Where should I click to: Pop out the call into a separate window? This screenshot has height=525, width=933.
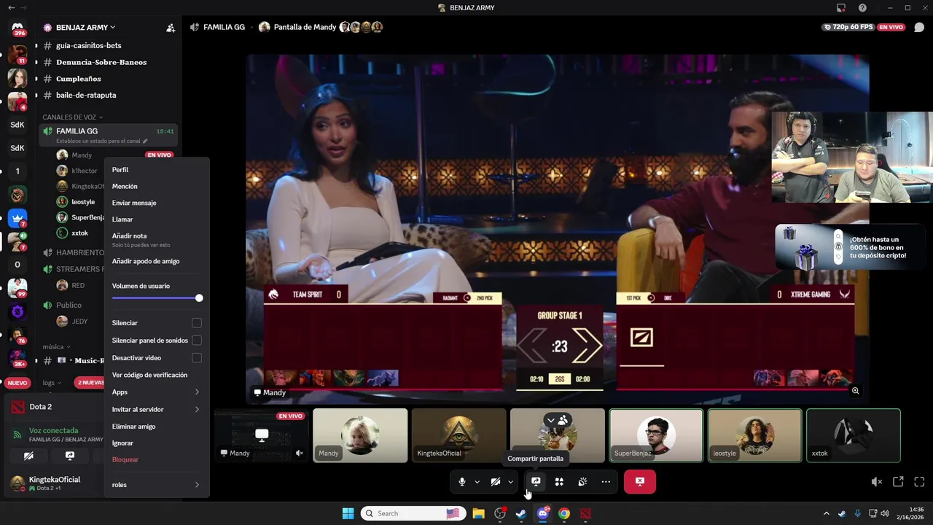coord(898,482)
